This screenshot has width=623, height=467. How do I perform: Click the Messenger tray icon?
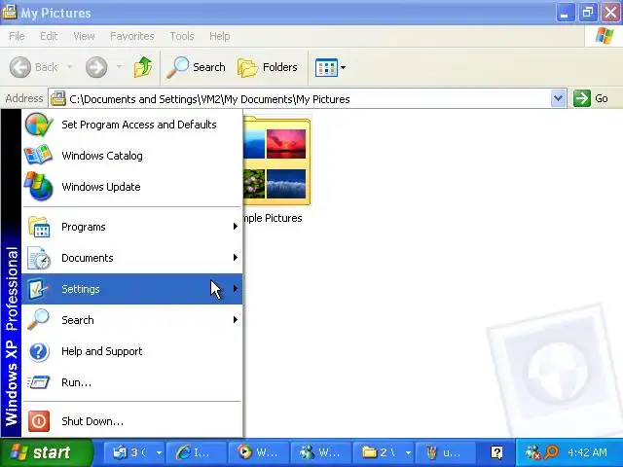coord(532,452)
